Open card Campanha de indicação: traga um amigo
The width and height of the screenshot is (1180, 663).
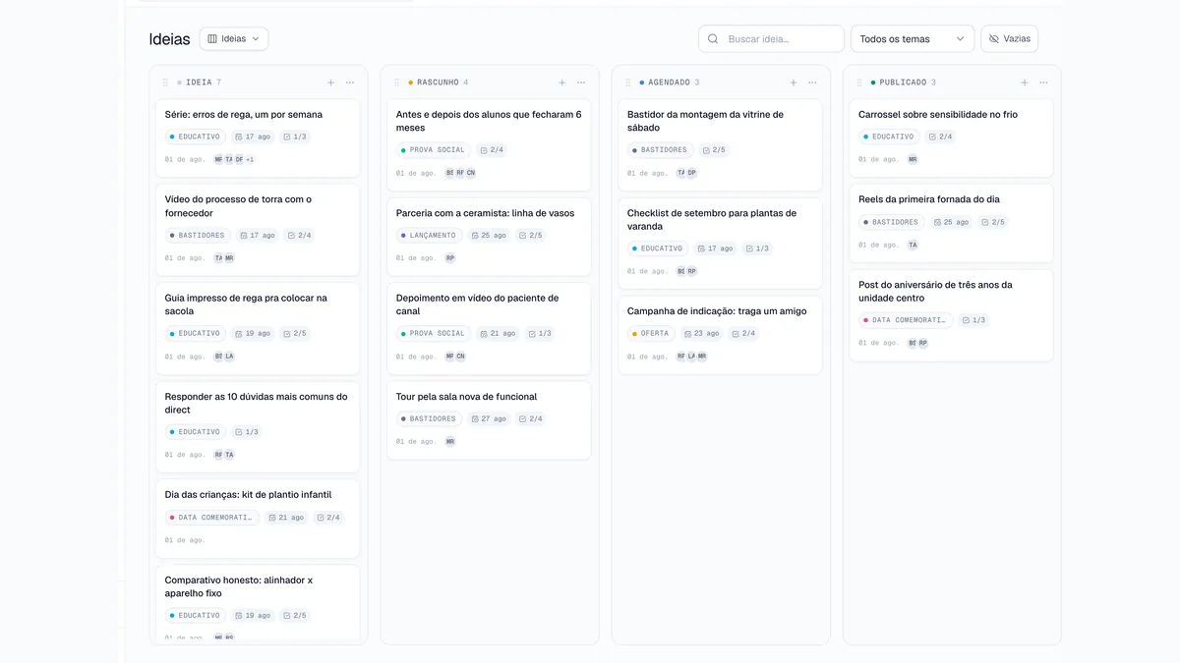(720, 335)
